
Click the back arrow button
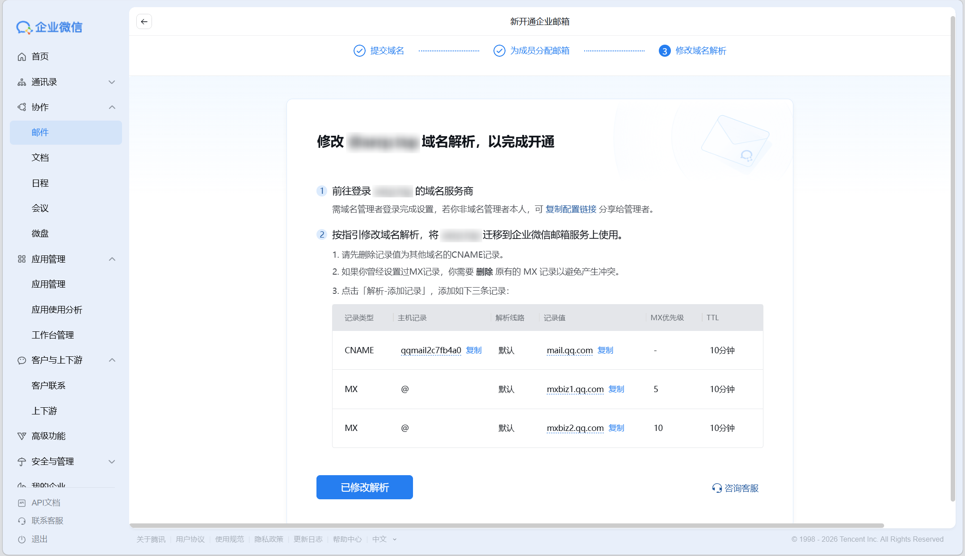click(144, 21)
